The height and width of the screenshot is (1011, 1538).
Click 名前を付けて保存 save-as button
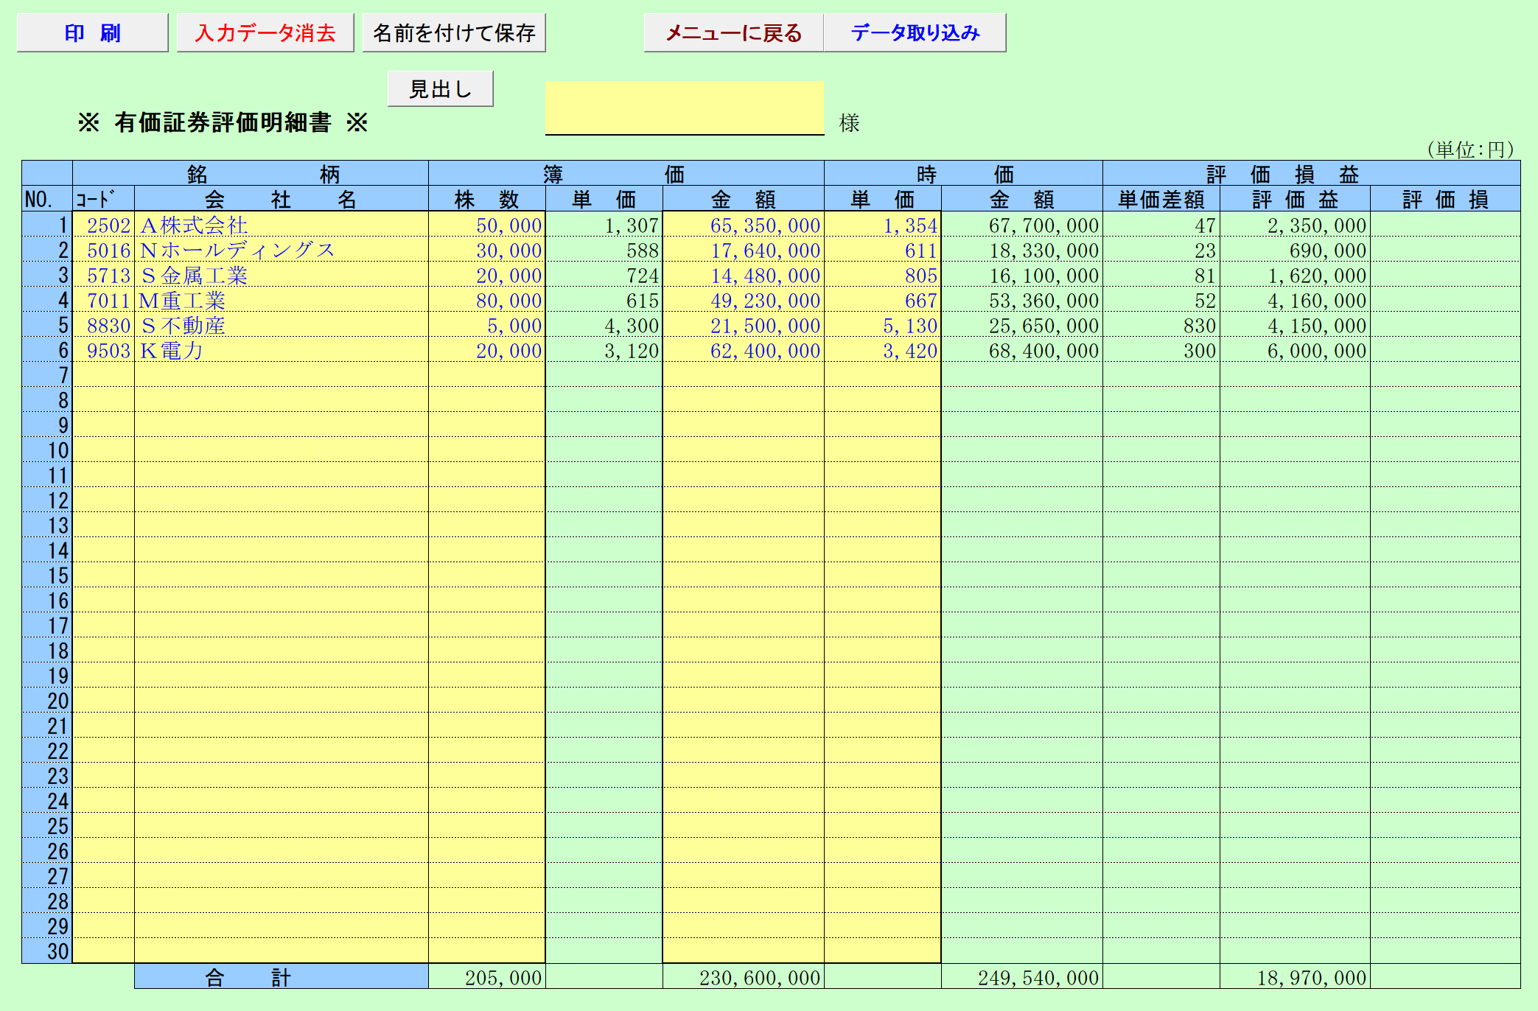tap(454, 33)
